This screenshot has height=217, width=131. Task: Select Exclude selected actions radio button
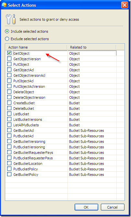tap(7, 39)
